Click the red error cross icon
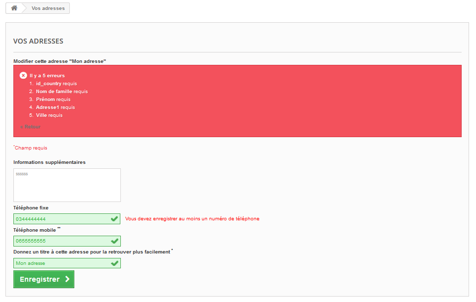The width and height of the screenshot is (476, 302). (23, 75)
